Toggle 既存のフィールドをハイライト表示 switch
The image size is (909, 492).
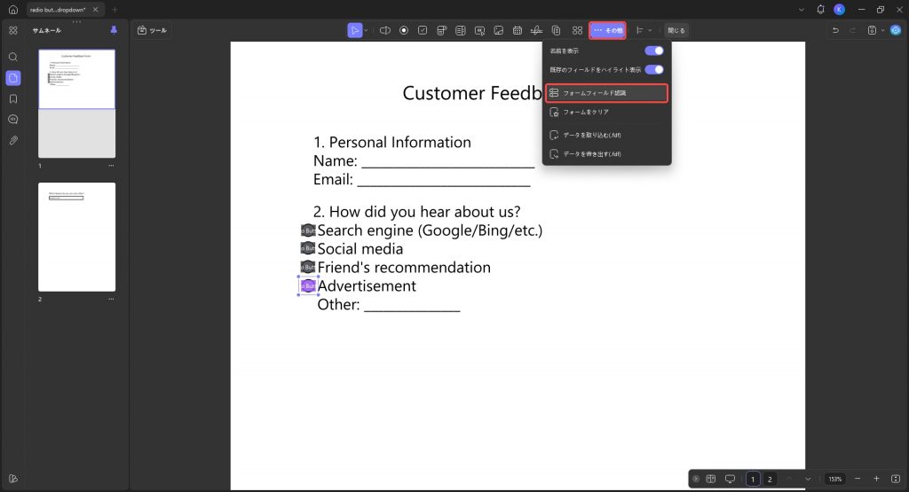(654, 69)
